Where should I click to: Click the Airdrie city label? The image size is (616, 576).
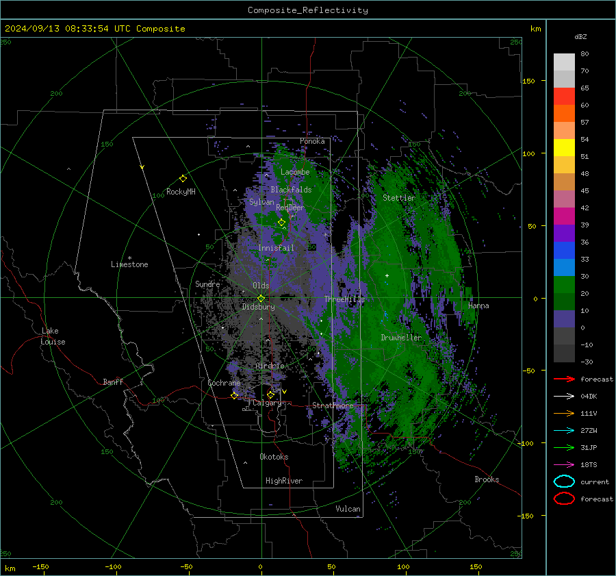tap(270, 366)
